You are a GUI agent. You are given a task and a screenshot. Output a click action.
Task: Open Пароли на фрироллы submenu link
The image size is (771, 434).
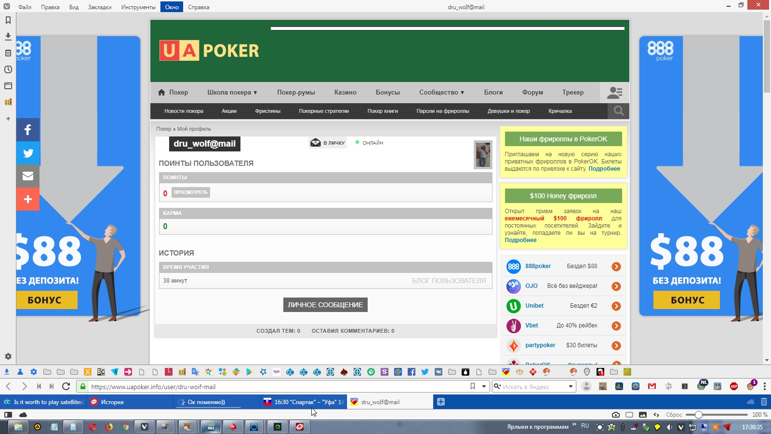tap(443, 111)
